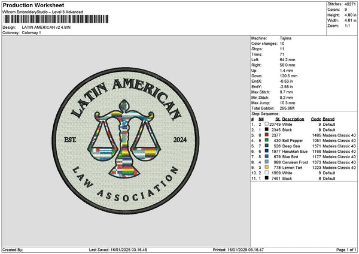Viewport: 359px width, 254px height.
Task: Select the Max Jump value 10.3 mm
Action: click(287, 103)
